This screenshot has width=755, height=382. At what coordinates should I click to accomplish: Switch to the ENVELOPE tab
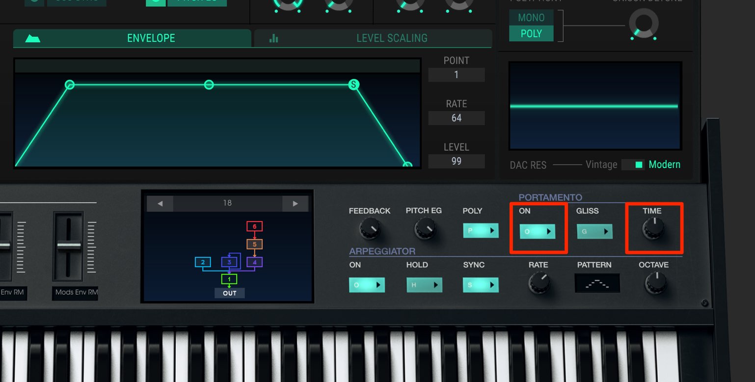(x=132, y=38)
